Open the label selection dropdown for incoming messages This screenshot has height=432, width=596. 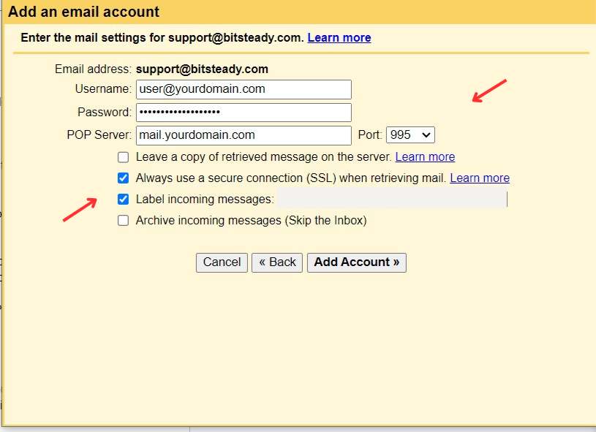point(392,199)
